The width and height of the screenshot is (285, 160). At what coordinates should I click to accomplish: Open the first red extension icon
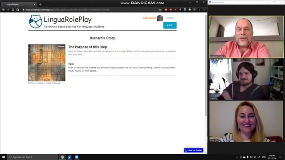pyautogui.click(x=166, y=10)
